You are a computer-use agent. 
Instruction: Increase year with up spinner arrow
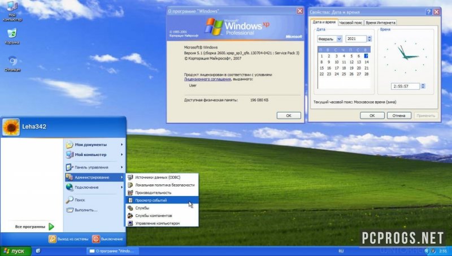[370, 37]
